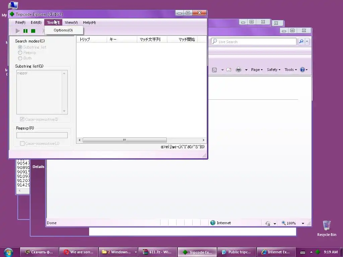The image size is (343, 257).
Task: Open the View(V) menu
Action: coord(71,22)
